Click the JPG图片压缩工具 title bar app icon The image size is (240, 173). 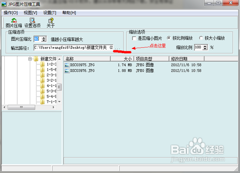coord(4,4)
